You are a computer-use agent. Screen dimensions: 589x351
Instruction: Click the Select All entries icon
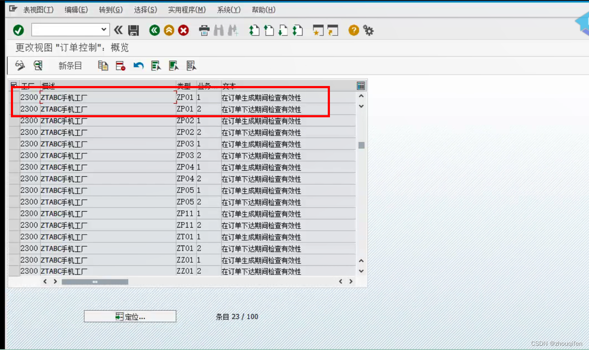156,66
